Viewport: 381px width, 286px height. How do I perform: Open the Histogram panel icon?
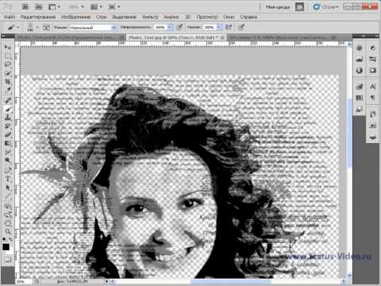[x=359, y=59]
